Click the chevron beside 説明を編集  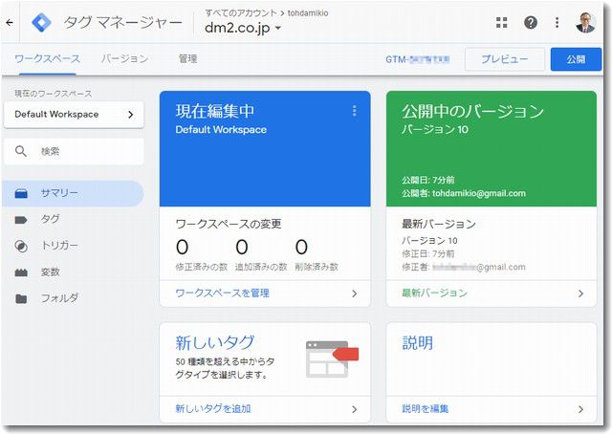point(580,409)
